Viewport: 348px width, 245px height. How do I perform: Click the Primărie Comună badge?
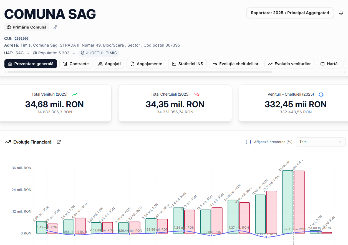pos(27,27)
